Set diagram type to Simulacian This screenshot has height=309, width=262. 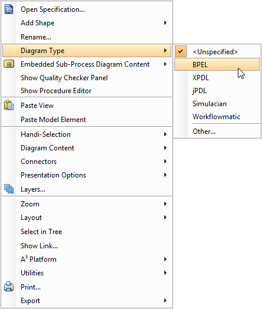[217, 104]
